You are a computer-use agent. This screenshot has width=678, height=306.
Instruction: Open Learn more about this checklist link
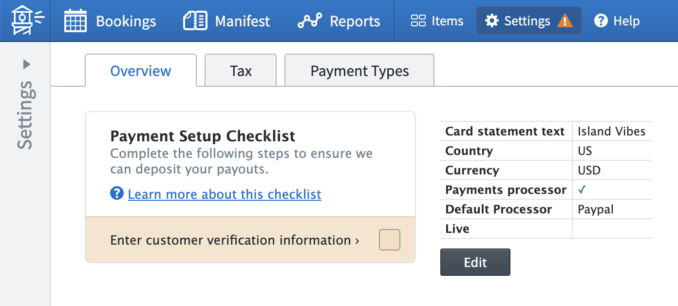point(225,194)
